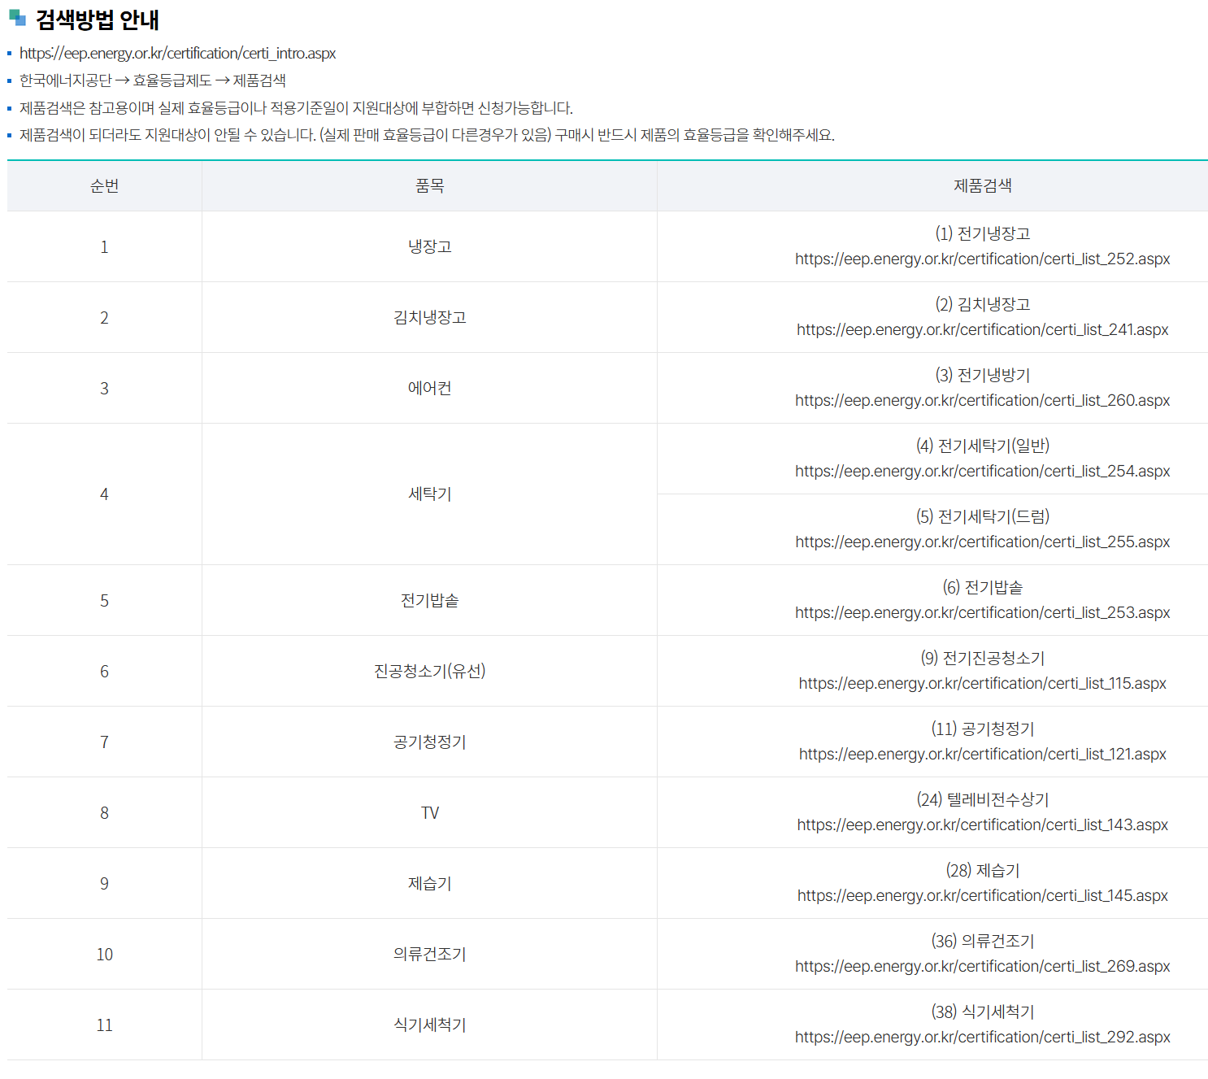Click the 순번 column header
1208x1079 pixels.
click(x=104, y=186)
